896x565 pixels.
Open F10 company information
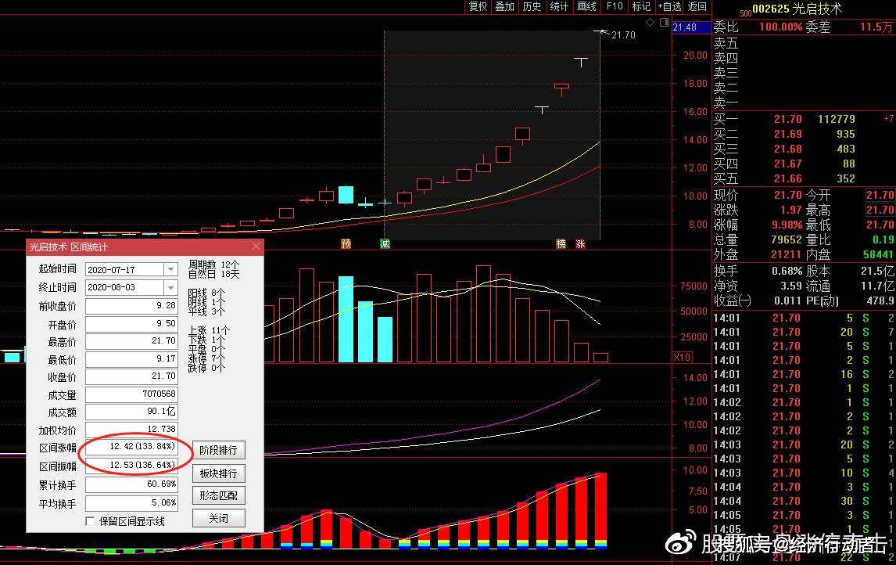[x=615, y=6]
